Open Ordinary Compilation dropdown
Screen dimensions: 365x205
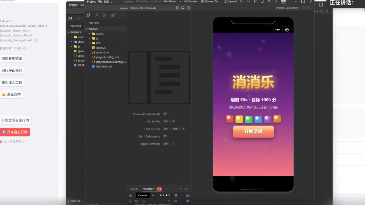click(288, 8)
